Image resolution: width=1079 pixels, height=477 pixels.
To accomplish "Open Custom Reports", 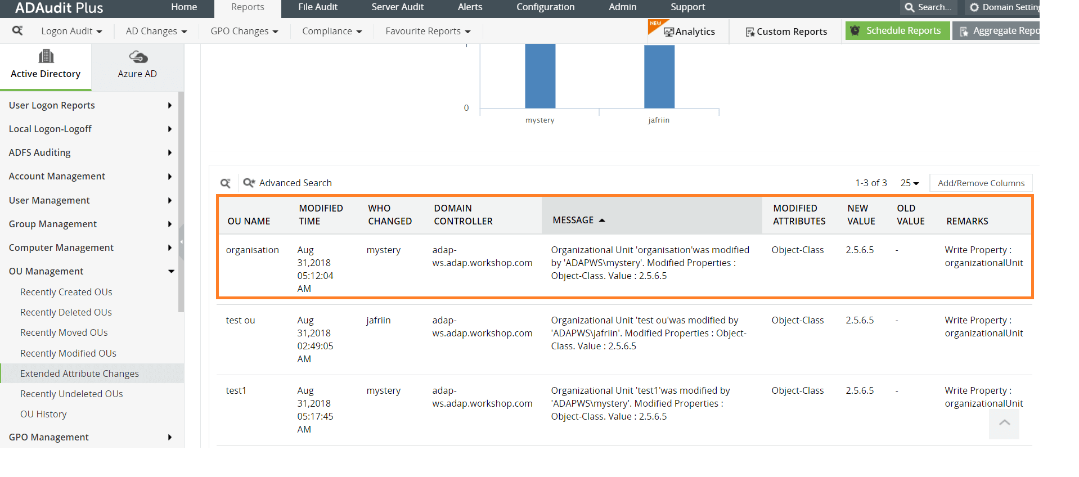I will [x=786, y=31].
